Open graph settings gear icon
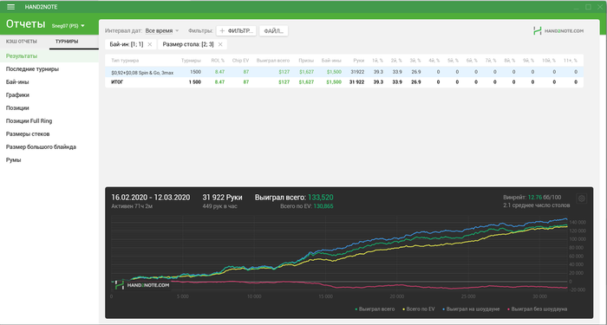607x325 pixels. (582, 198)
